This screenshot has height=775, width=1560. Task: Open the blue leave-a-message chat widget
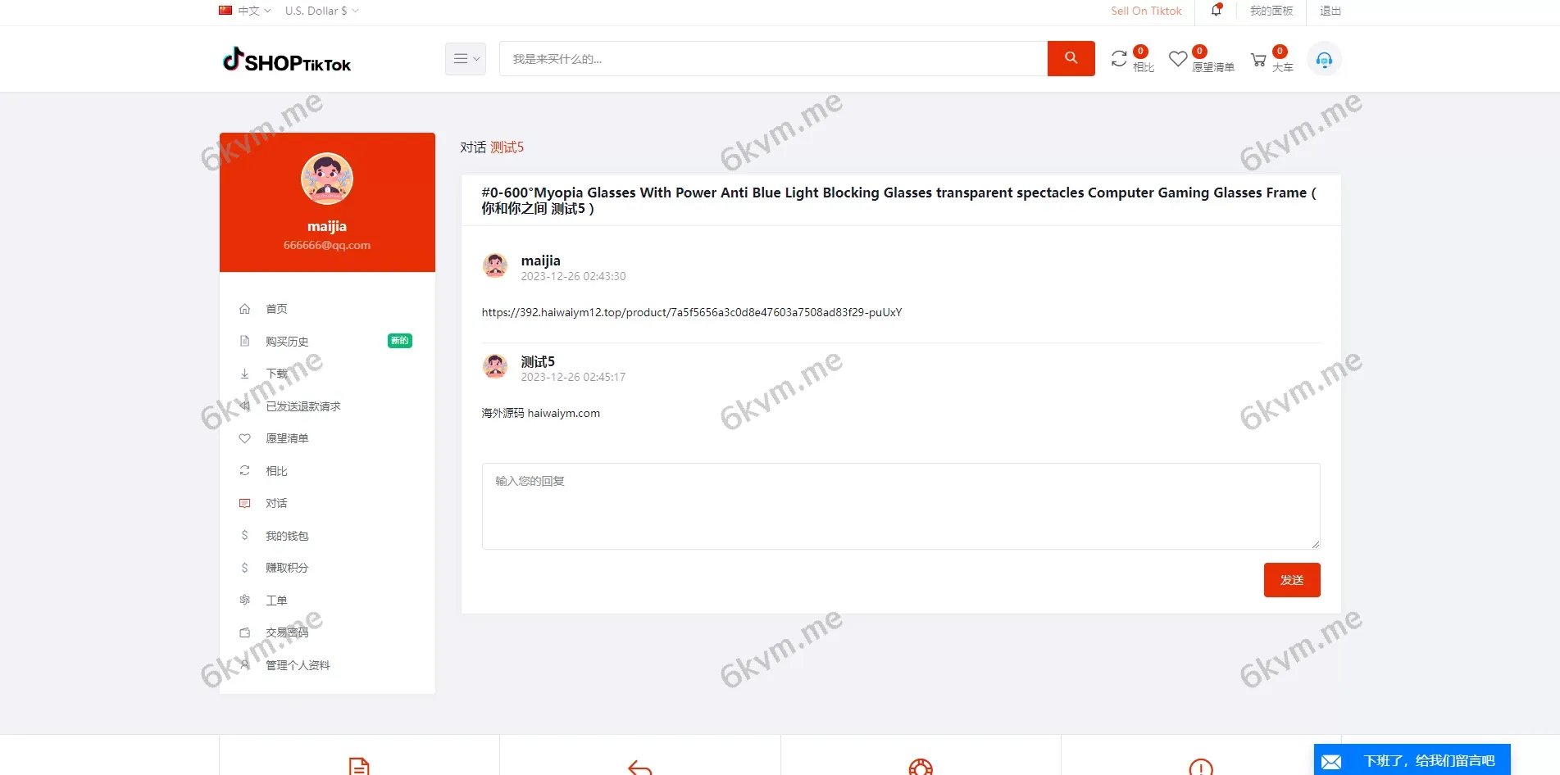(1412, 760)
